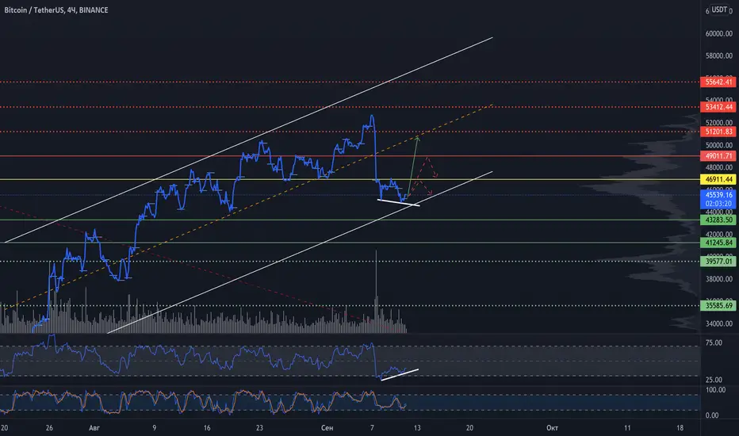The width and height of the screenshot is (739, 436).
Task: Select the 39577.01 price label
Action: [x=718, y=261]
